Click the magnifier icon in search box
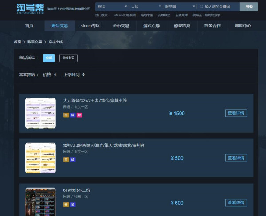Screen dimensions: 266x216 (x=201, y=7)
